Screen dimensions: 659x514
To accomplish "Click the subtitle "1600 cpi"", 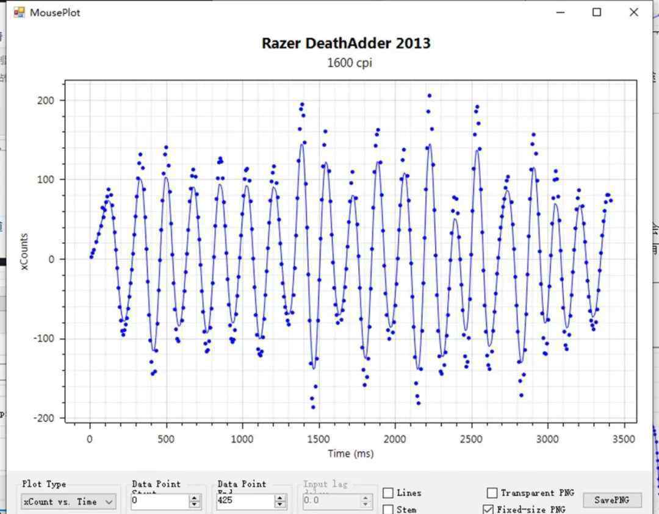I will click(350, 63).
